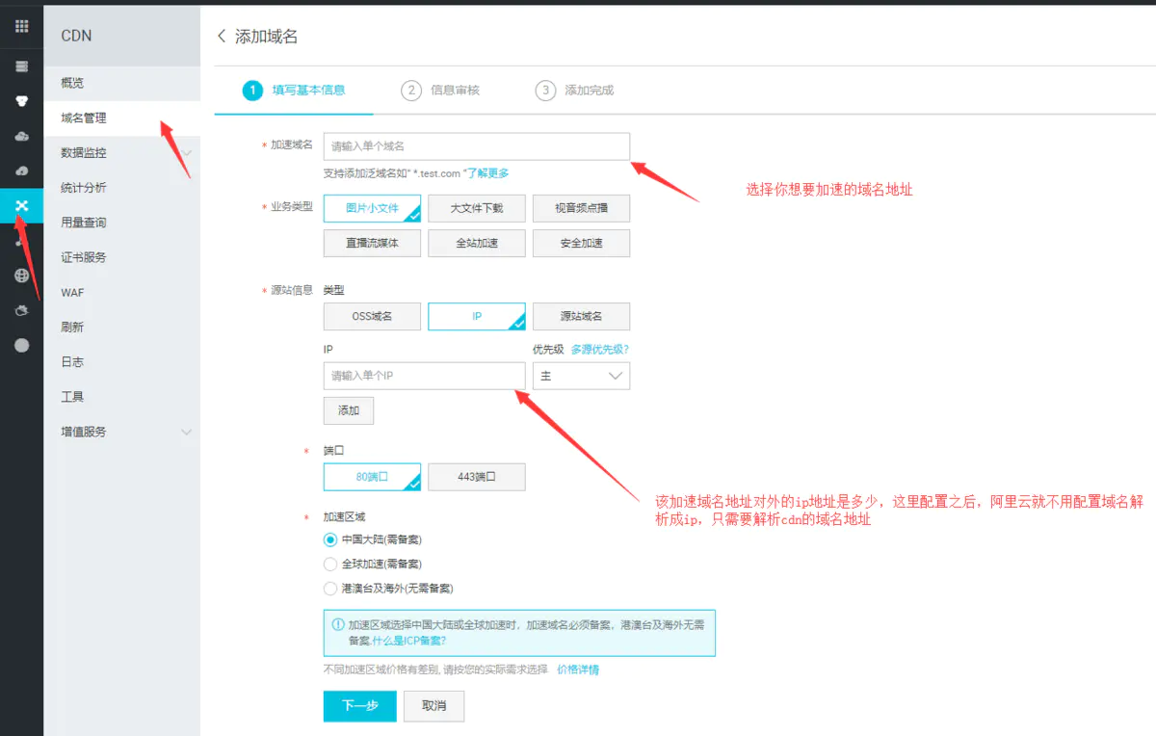
Task: Open the 优先级 priority dropdown showing 主
Action: (581, 376)
